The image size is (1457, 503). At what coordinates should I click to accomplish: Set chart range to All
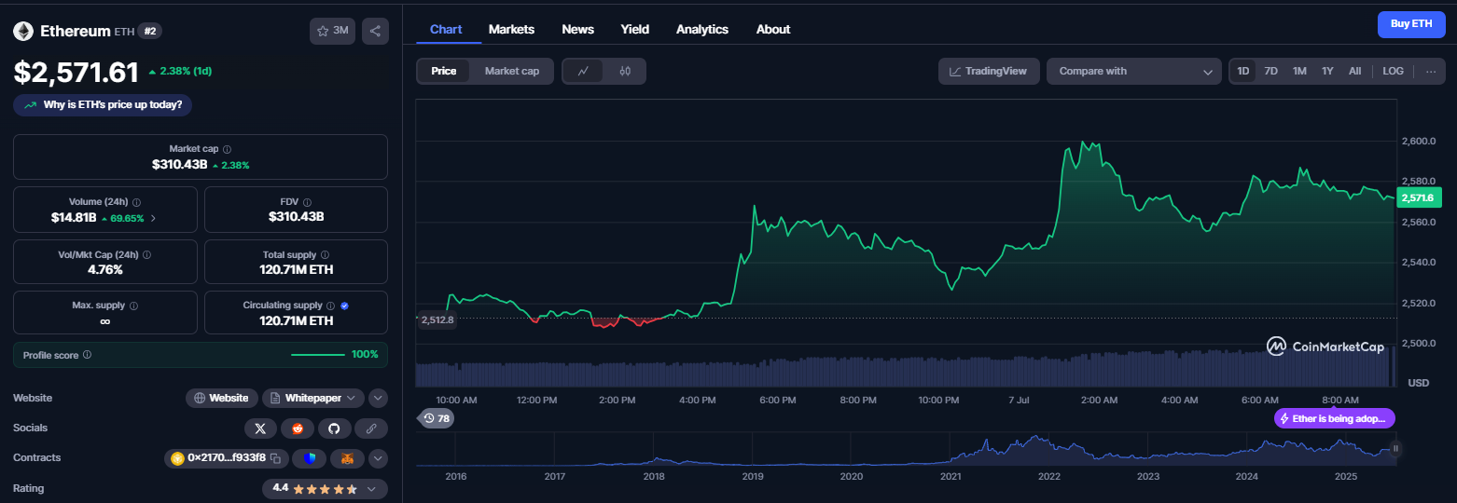1354,71
